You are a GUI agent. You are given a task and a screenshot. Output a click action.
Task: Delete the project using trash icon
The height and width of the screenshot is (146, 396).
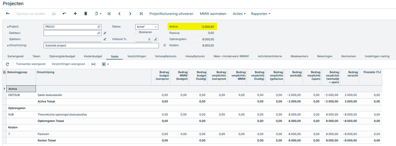pyautogui.click(x=86, y=13)
